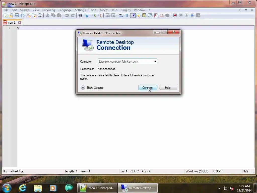
Task: Create a new document in Notepad++ toolbar
Action: pos(6,15)
